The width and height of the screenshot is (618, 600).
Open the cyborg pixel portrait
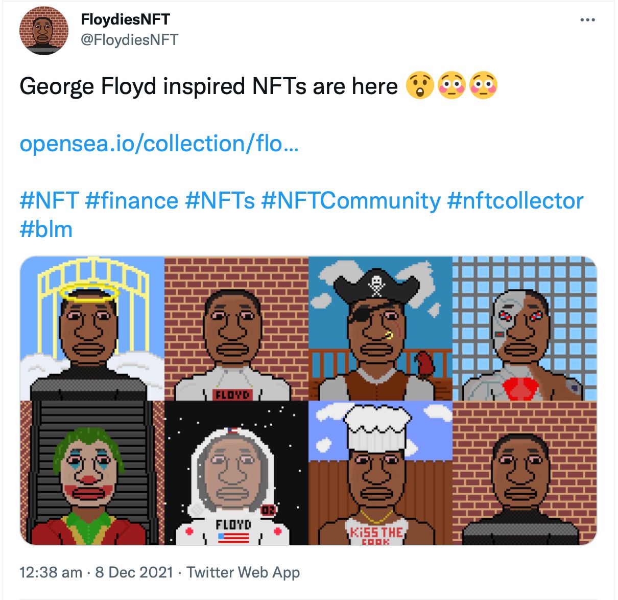point(525,328)
